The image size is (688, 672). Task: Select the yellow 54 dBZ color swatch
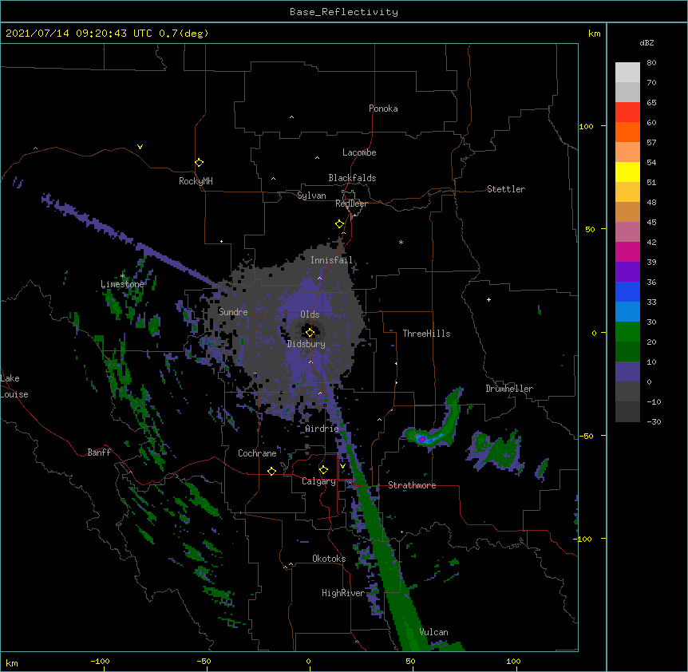point(627,172)
